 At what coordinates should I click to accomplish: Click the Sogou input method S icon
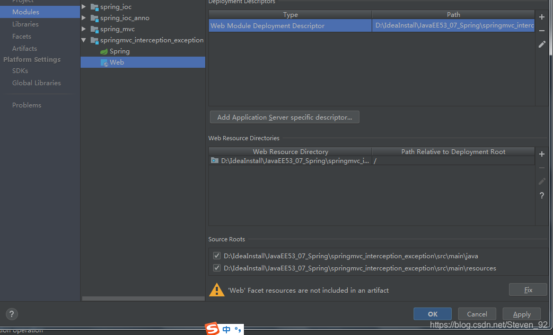click(212, 329)
